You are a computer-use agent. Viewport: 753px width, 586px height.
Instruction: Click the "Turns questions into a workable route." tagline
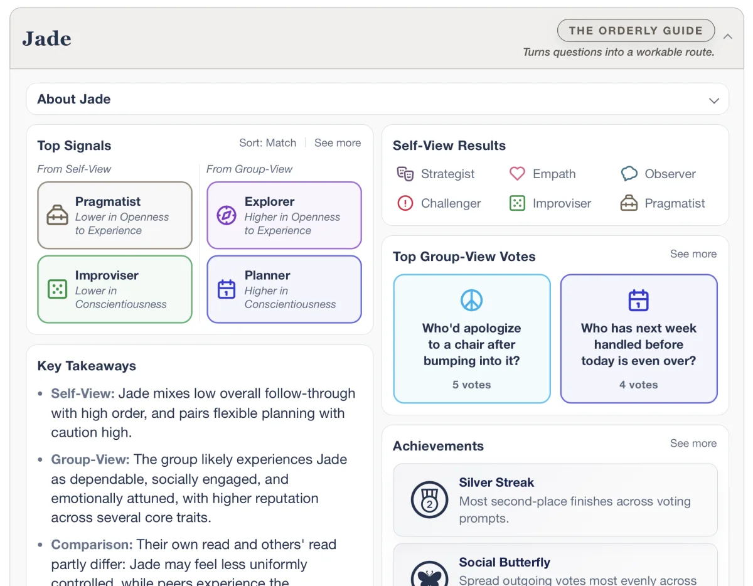click(x=619, y=52)
